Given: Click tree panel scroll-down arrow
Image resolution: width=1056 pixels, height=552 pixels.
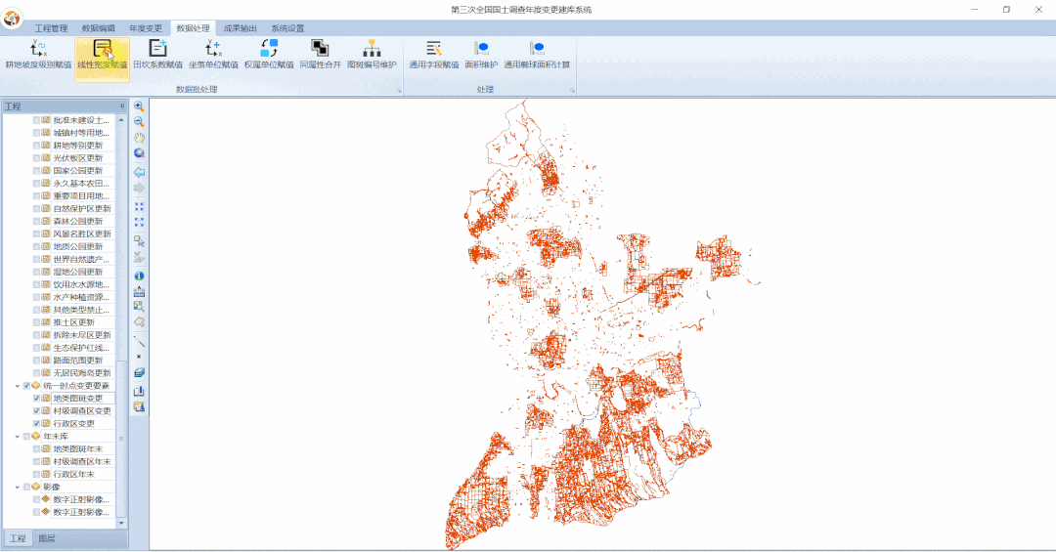Looking at the screenshot, I should tap(121, 523).
